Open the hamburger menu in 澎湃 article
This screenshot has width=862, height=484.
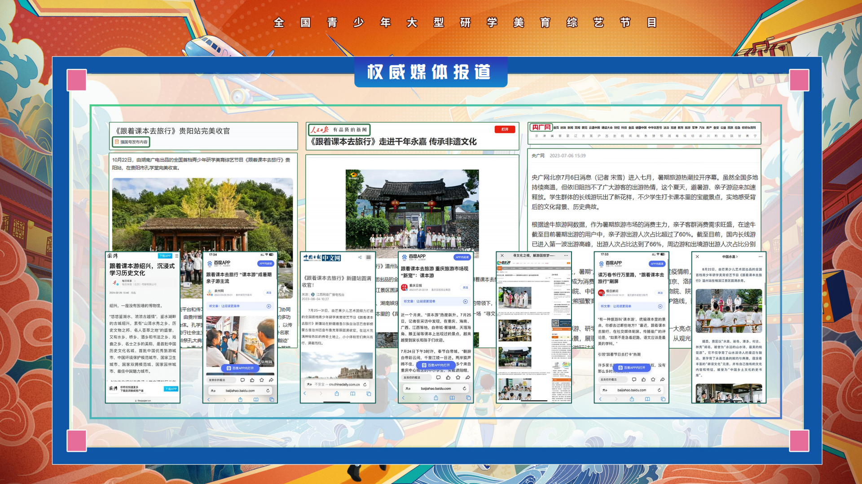tap(176, 255)
